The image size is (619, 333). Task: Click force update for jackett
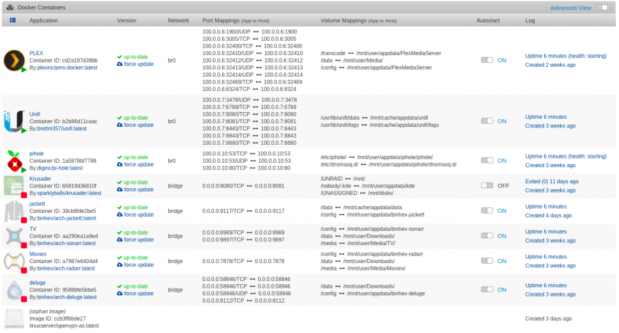click(x=135, y=215)
